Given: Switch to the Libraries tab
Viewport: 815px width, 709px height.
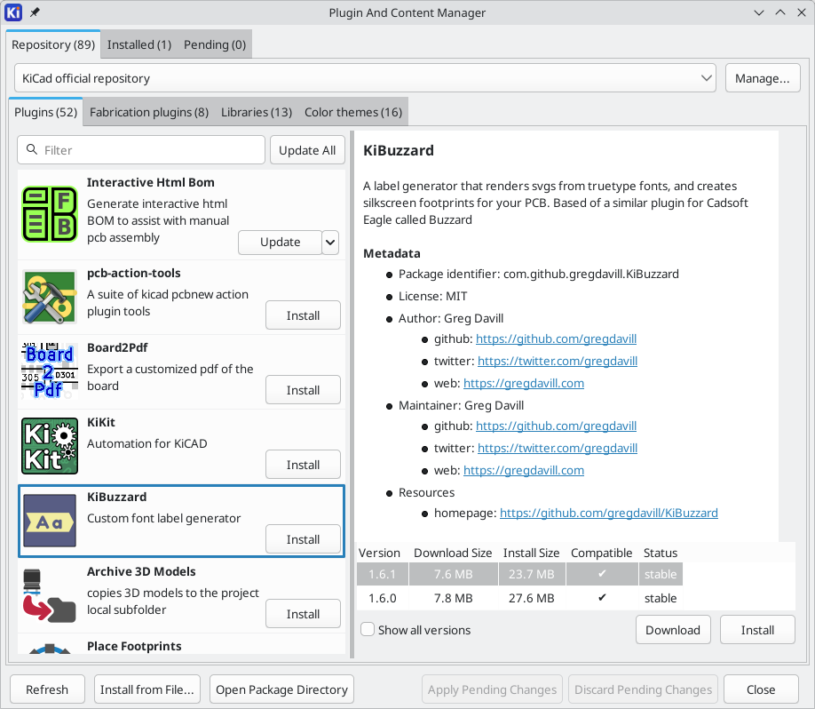Looking at the screenshot, I should pyautogui.click(x=257, y=112).
